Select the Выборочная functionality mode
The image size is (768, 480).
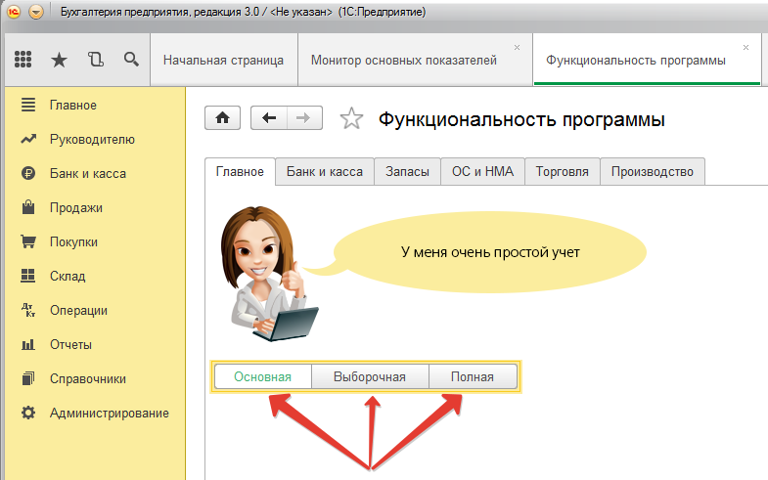(370, 377)
